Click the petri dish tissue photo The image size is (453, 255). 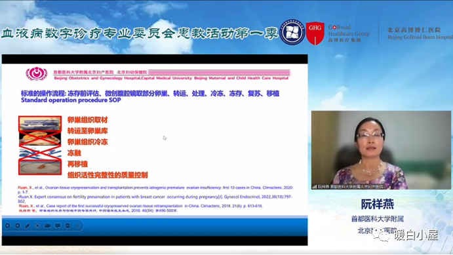(x=40, y=167)
